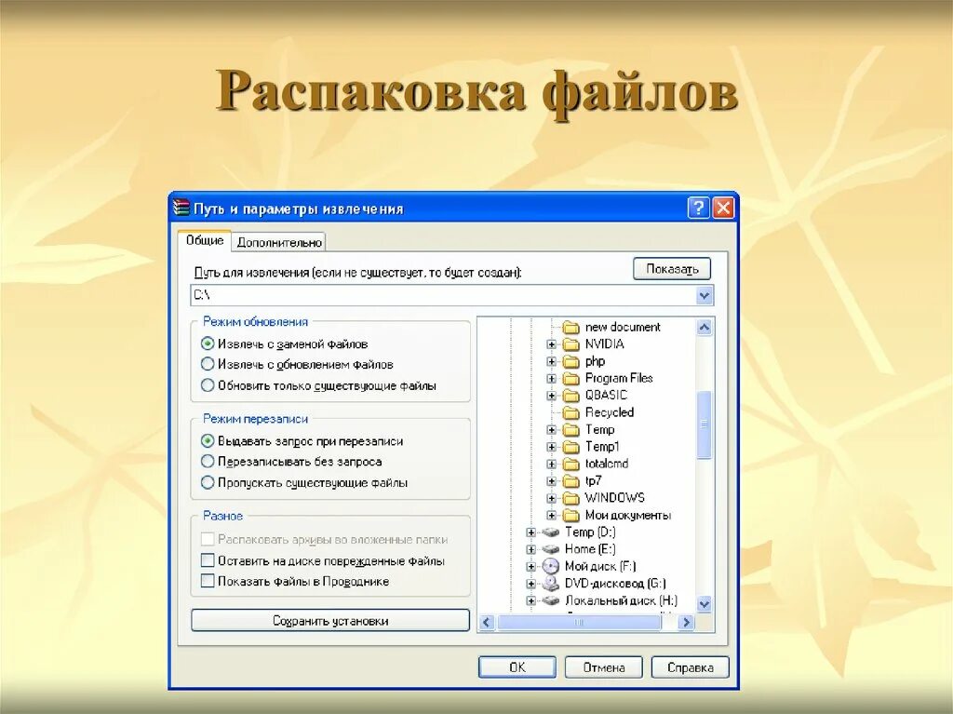
Task: Expand the Мои документы folder node
Action: (551, 515)
